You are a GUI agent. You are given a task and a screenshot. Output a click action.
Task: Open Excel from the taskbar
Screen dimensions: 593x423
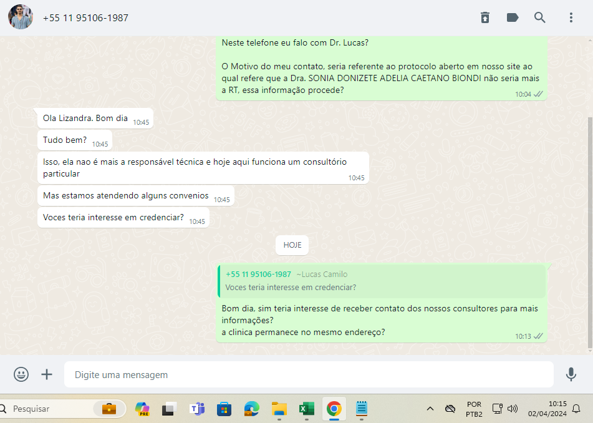306,409
